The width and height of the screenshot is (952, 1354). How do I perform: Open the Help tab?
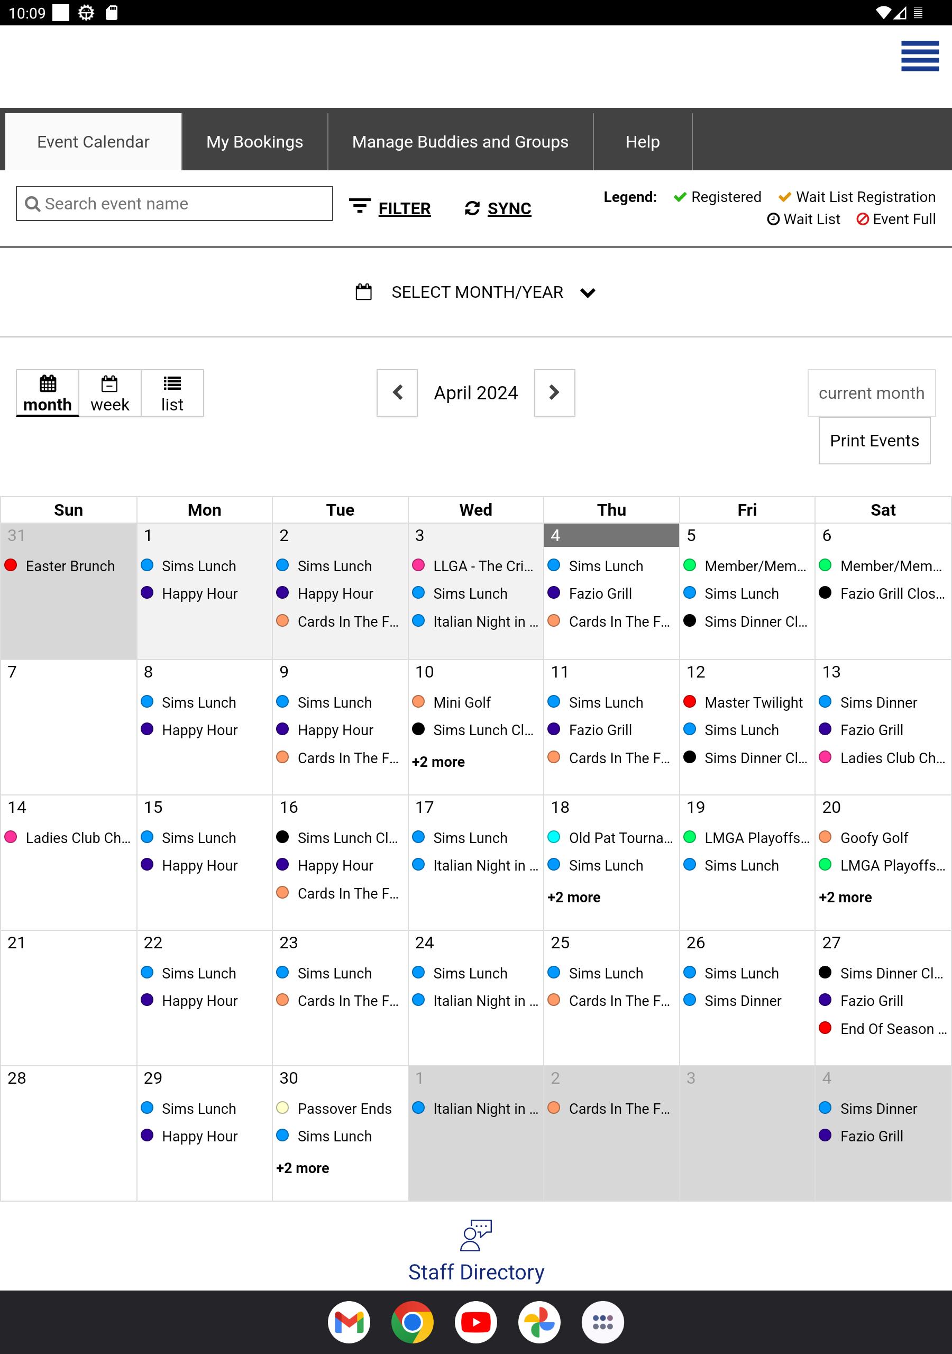pos(642,142)
